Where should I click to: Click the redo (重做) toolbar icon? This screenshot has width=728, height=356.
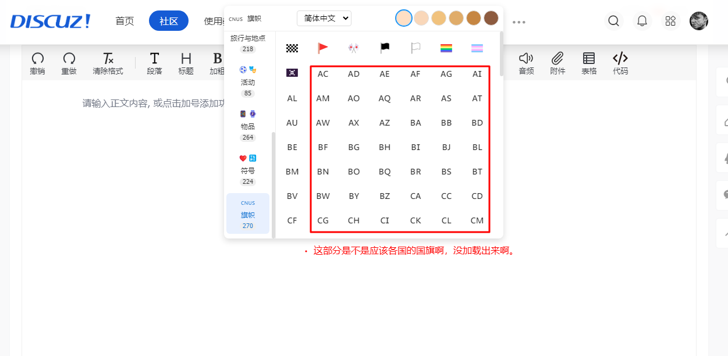[x=69, y=63]
